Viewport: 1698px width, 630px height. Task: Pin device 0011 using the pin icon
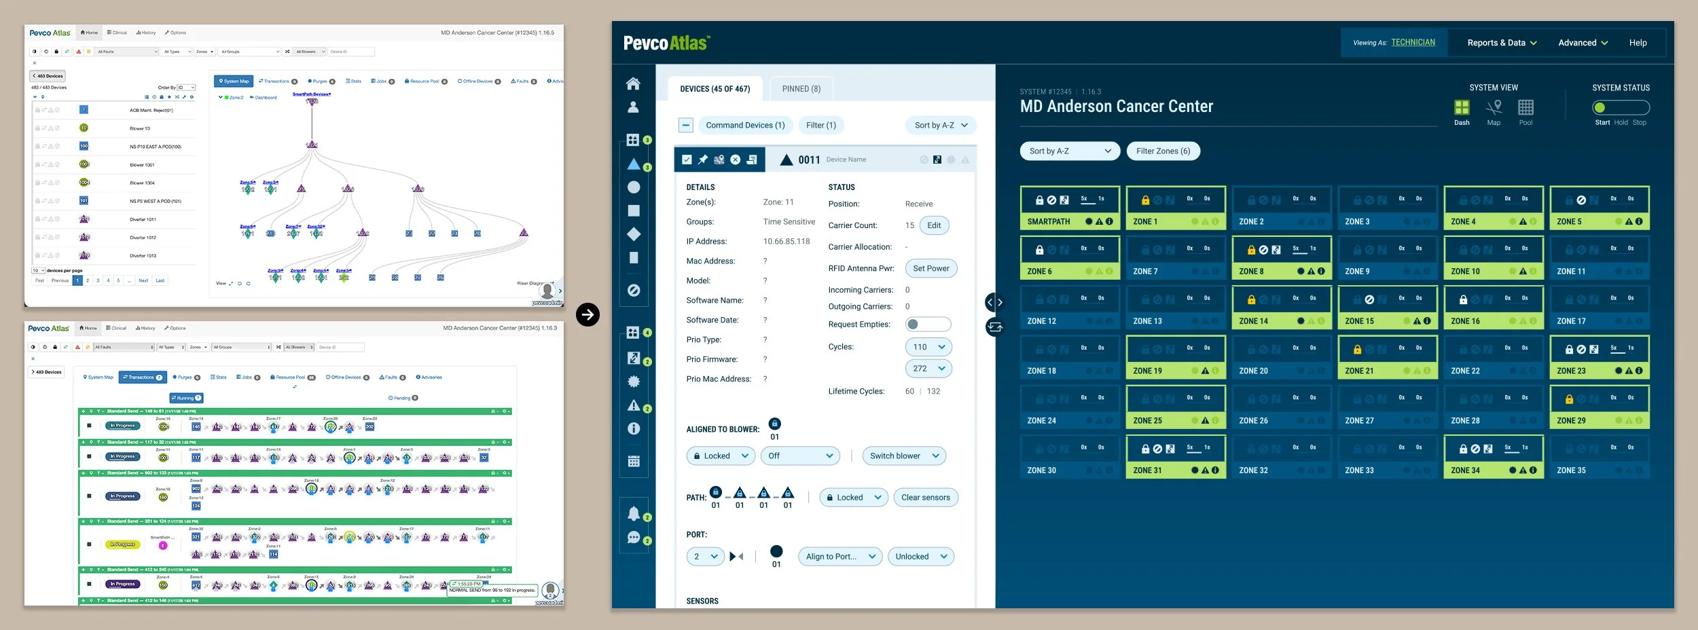(704, 160)
